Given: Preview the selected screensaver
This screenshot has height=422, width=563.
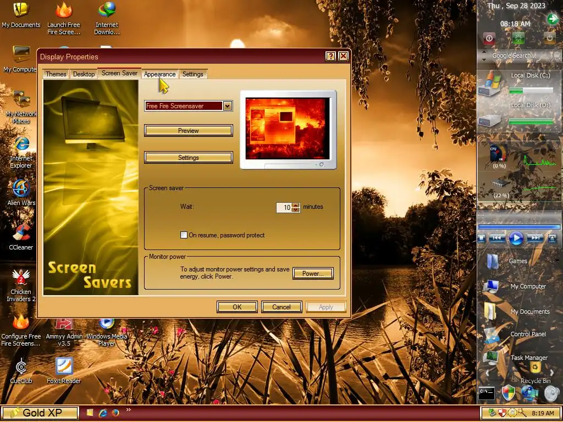Looking at the screenshot, I should coord(189,131).
